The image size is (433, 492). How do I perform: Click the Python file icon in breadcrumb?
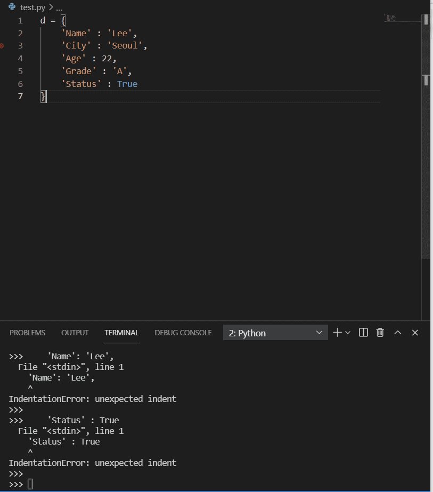(x=12, y=7)
